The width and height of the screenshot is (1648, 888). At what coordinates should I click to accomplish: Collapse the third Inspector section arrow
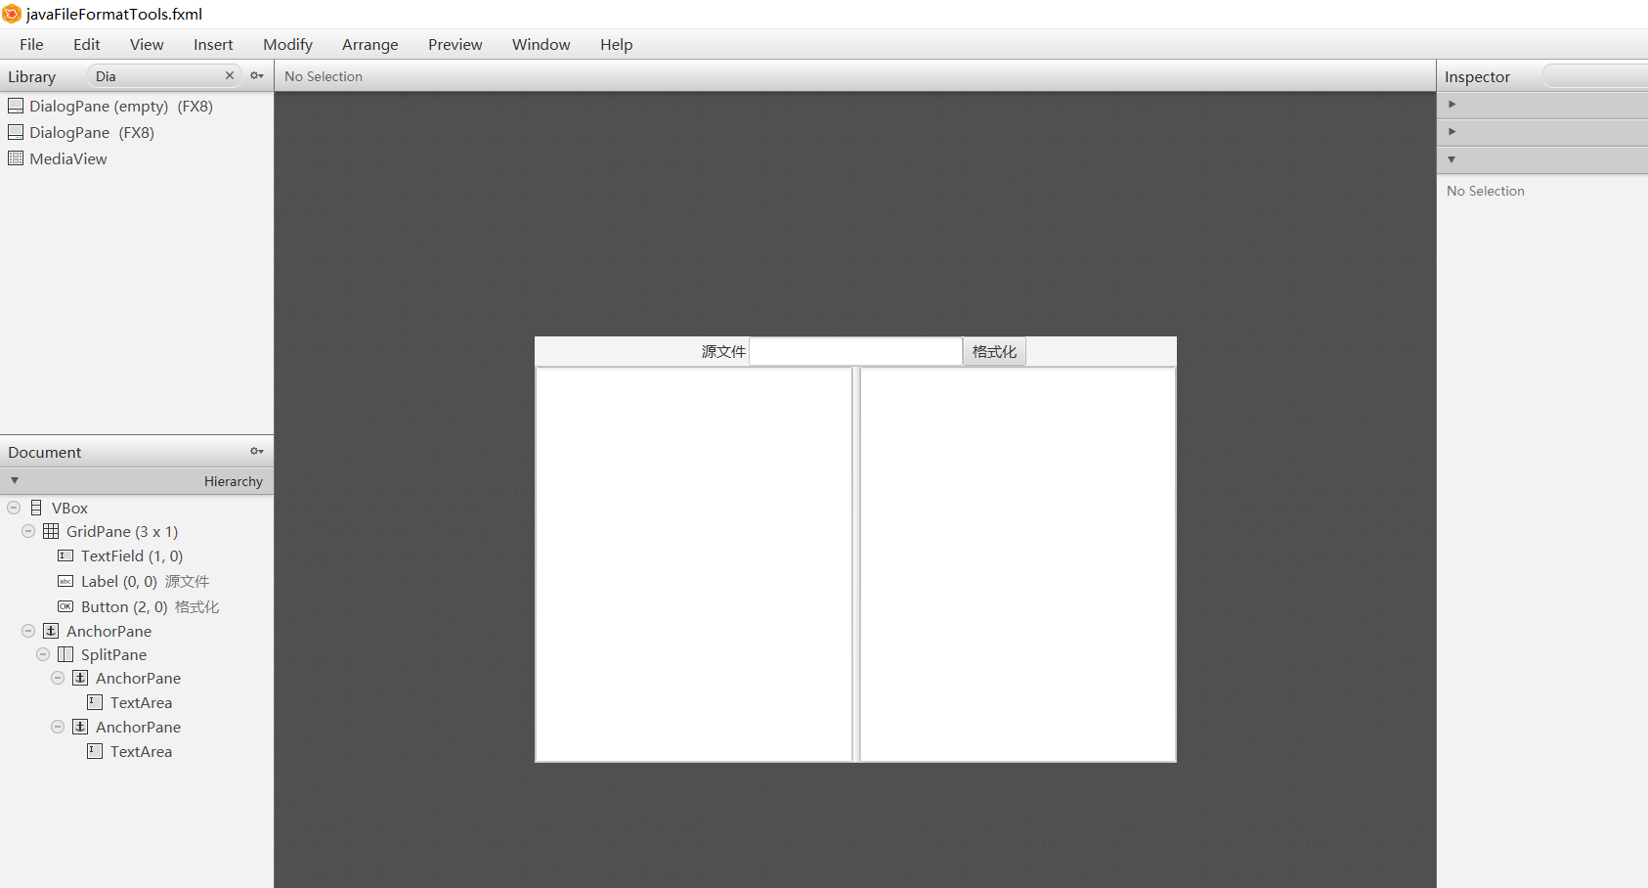tap(1452, 159)
